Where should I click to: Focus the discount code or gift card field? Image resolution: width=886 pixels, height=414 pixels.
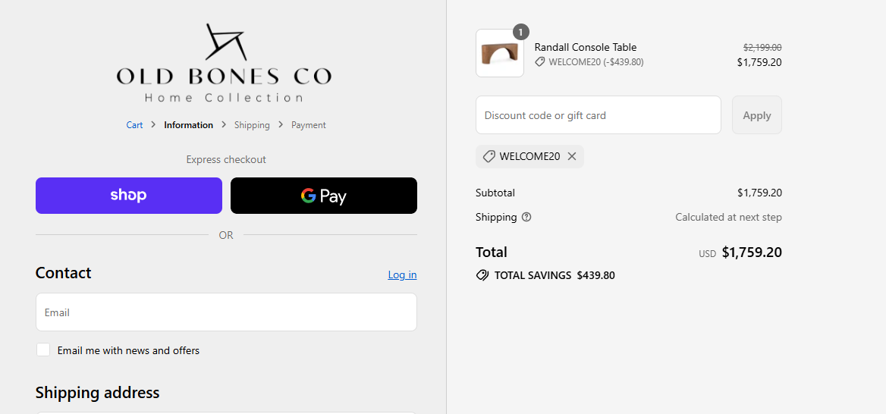[x=599, y=115]
